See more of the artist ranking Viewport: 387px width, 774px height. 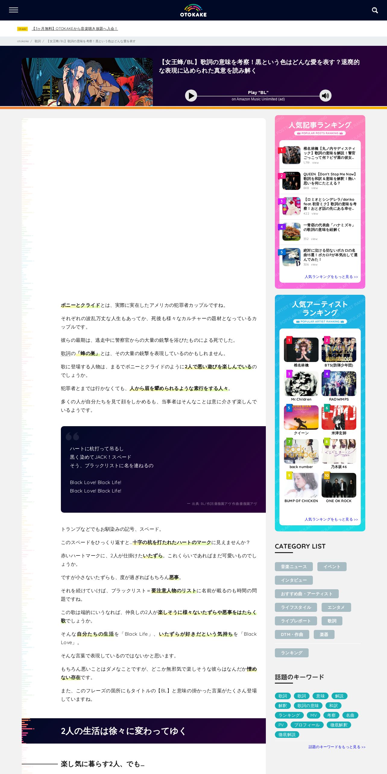point(331,519)
